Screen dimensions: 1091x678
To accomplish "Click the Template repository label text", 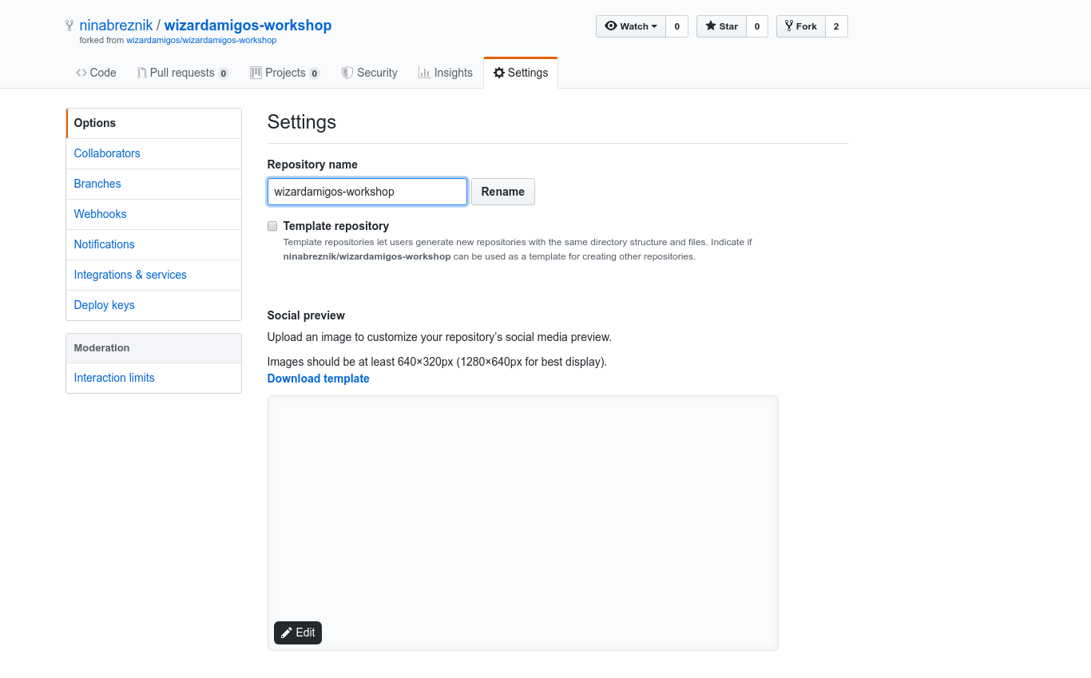I will click(336, 226).
